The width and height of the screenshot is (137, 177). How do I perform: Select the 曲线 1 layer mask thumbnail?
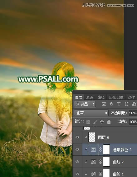click(106, 173)
